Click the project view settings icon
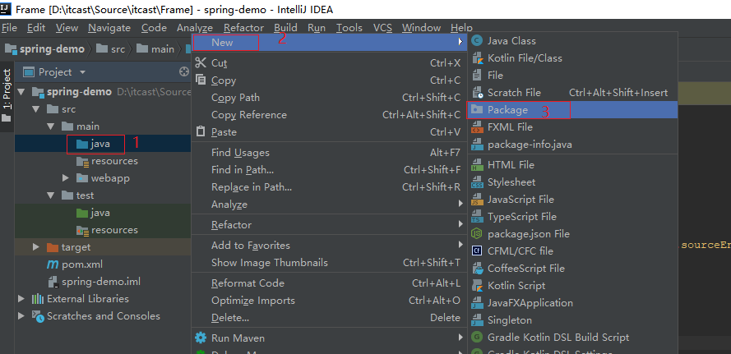 point(183,72)
